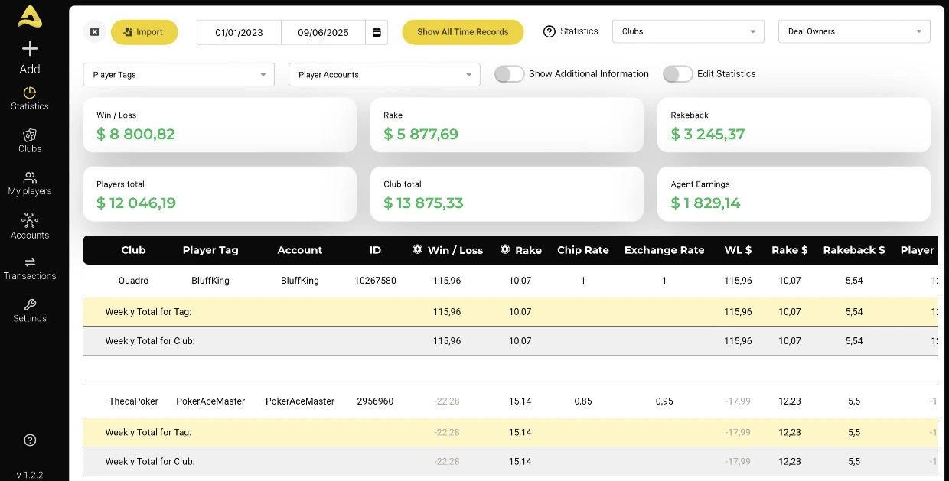
Task: Open Clubs in the sidebar
Action: [30, 141]
